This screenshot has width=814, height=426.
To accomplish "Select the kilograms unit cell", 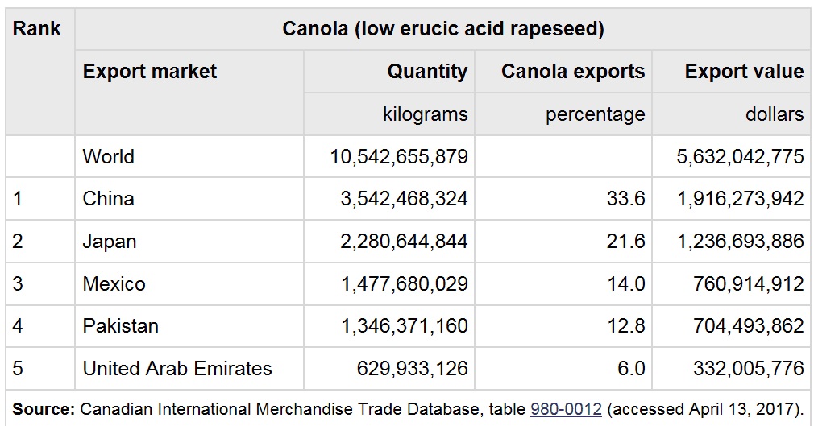I will [425, 114].
